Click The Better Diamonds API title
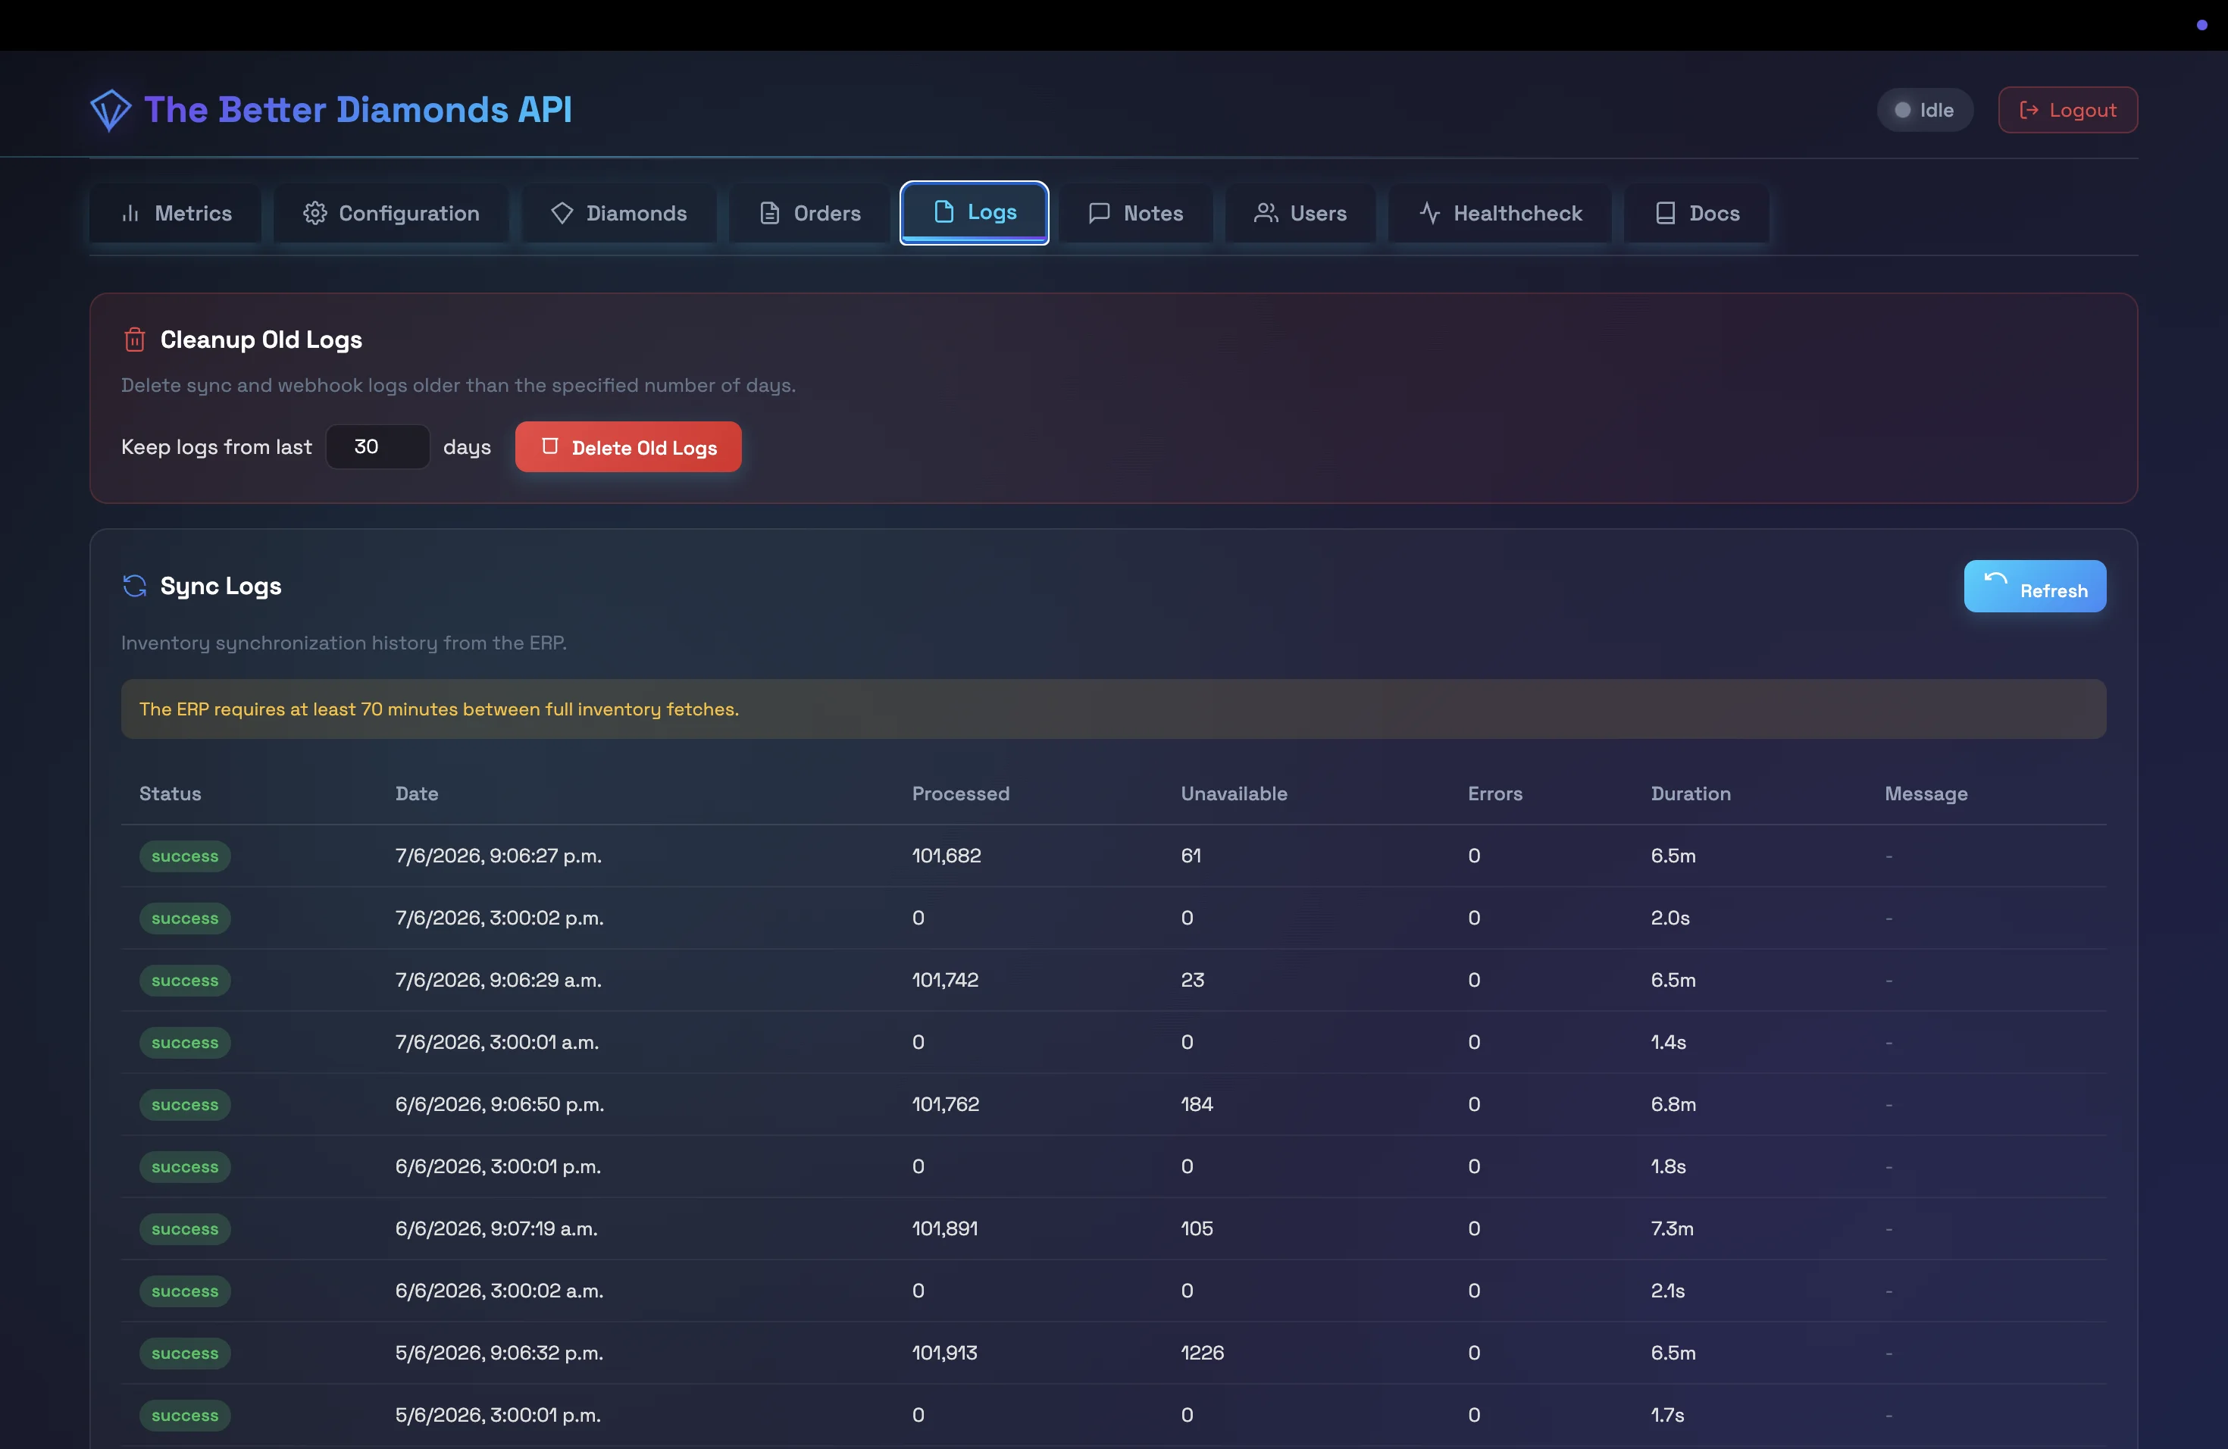 pos(358,110)
